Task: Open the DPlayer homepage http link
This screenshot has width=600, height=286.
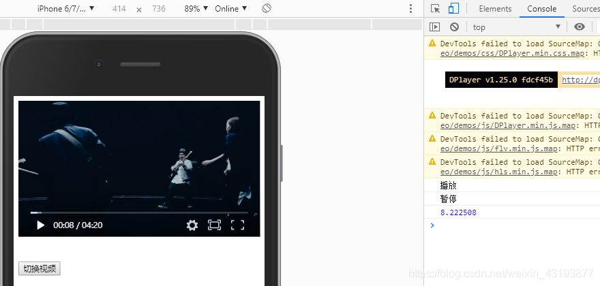Action: click(580, 80)
